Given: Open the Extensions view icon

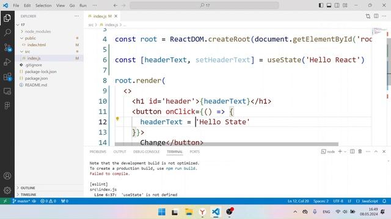Looking at the screenshot, I should pos(7,77).
